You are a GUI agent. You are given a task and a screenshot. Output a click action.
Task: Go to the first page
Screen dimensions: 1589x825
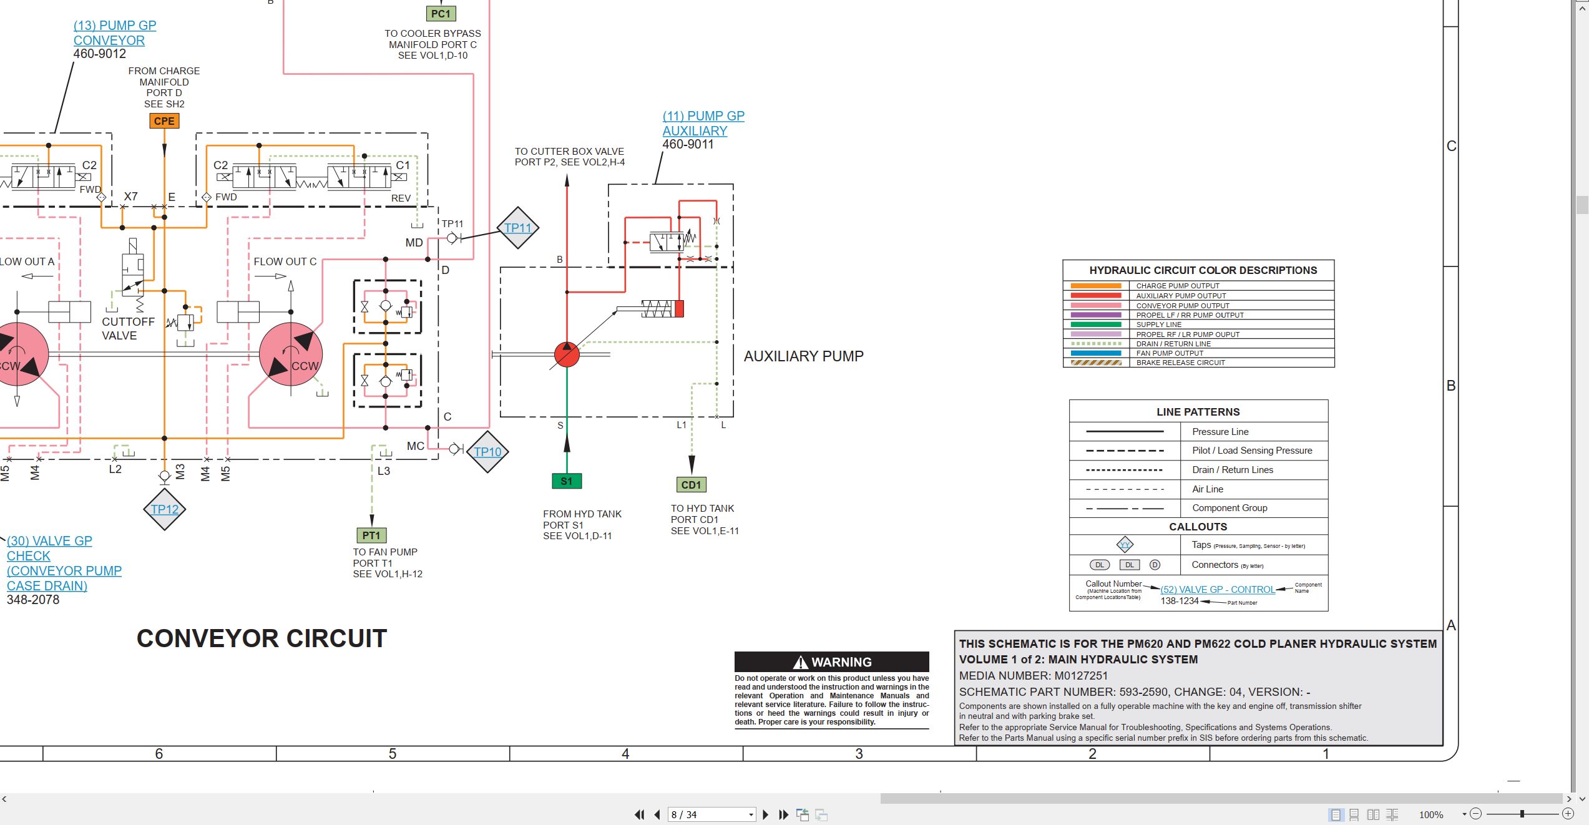(639, 814)
